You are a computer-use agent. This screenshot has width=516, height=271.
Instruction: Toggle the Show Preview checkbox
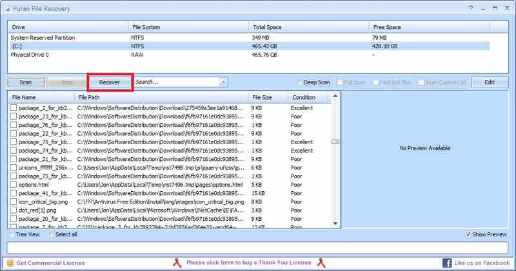[469, 234]
